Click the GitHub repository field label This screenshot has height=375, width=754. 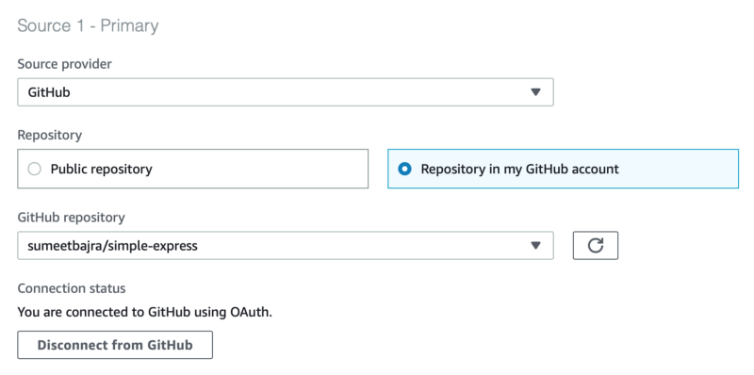click(72, 218)
